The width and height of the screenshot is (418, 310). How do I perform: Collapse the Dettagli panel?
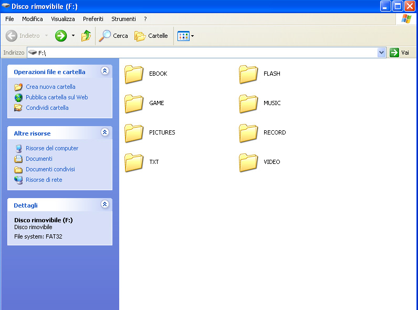tap(104, 204)
